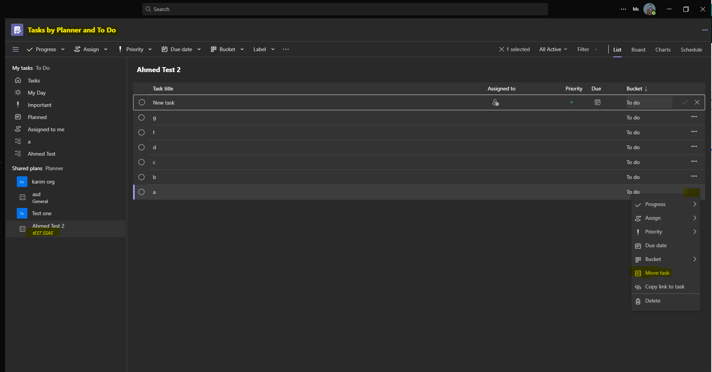The image size is (712, 372).
Task: Switch to the Charts view tab
Action: [663, 50]
